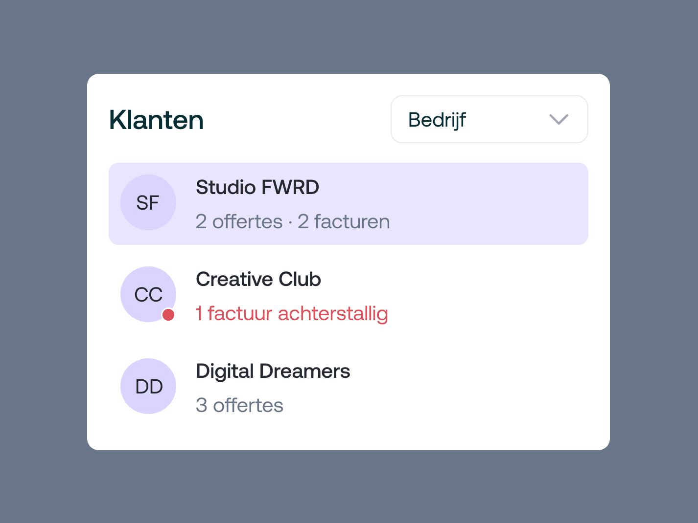Select the Digital Dreamers client row
The height and width of the screenshot is (523, 698).
pos(349,388)
